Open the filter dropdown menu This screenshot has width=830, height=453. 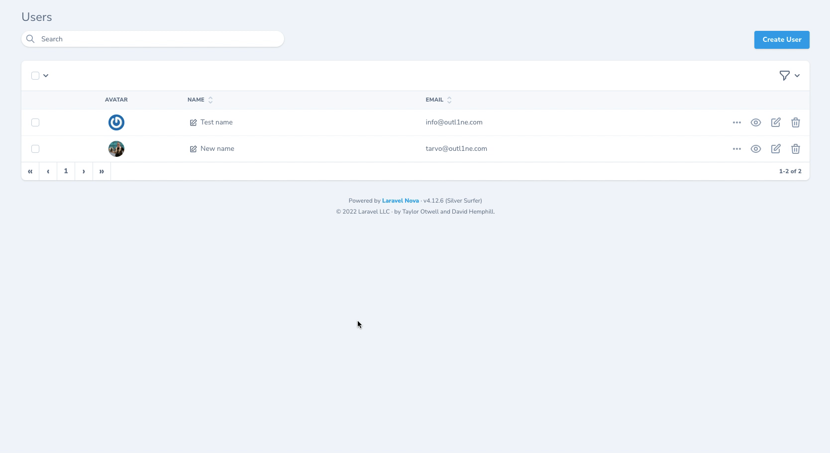789,76
